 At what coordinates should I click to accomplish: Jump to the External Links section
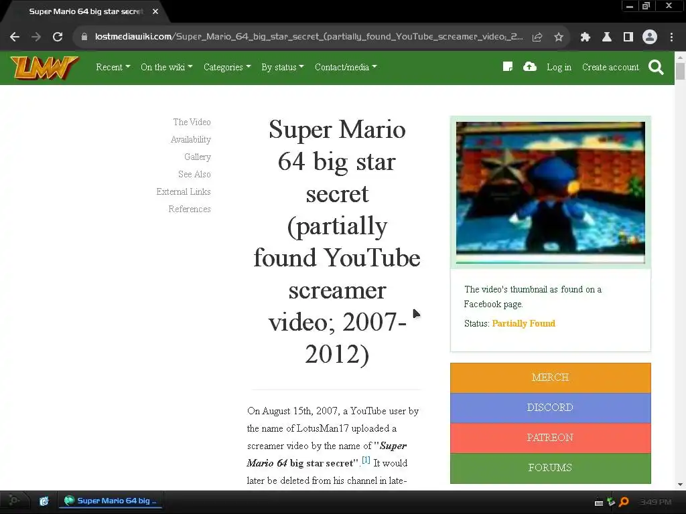pyautogui.click(x=184, y=192)
